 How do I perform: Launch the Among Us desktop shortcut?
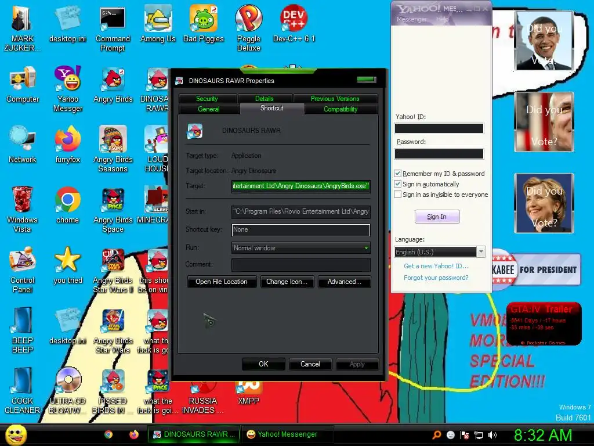(158, 24)
